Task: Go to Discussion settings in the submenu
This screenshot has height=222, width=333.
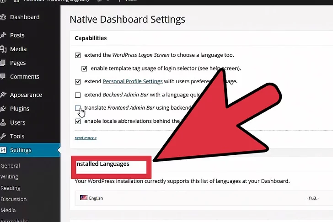Action: (14, 199)
